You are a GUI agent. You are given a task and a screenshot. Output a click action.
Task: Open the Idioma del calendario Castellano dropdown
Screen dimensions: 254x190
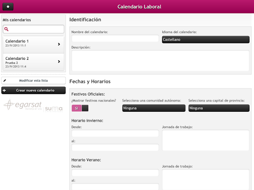click(206, 40)
